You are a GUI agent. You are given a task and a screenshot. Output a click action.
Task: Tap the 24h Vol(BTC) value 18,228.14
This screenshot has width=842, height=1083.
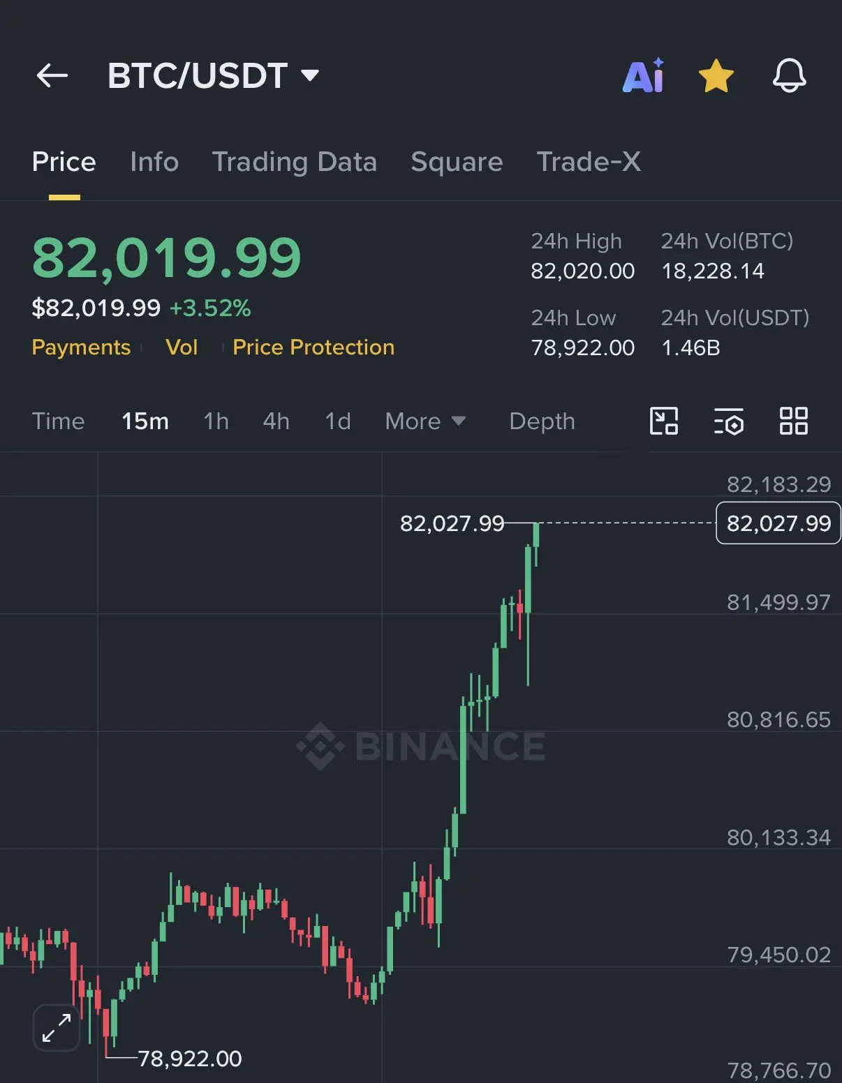point(713,271)
